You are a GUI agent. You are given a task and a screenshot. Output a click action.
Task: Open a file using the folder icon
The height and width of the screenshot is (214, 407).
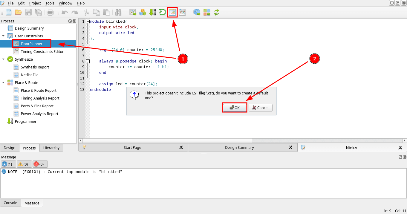19,12
